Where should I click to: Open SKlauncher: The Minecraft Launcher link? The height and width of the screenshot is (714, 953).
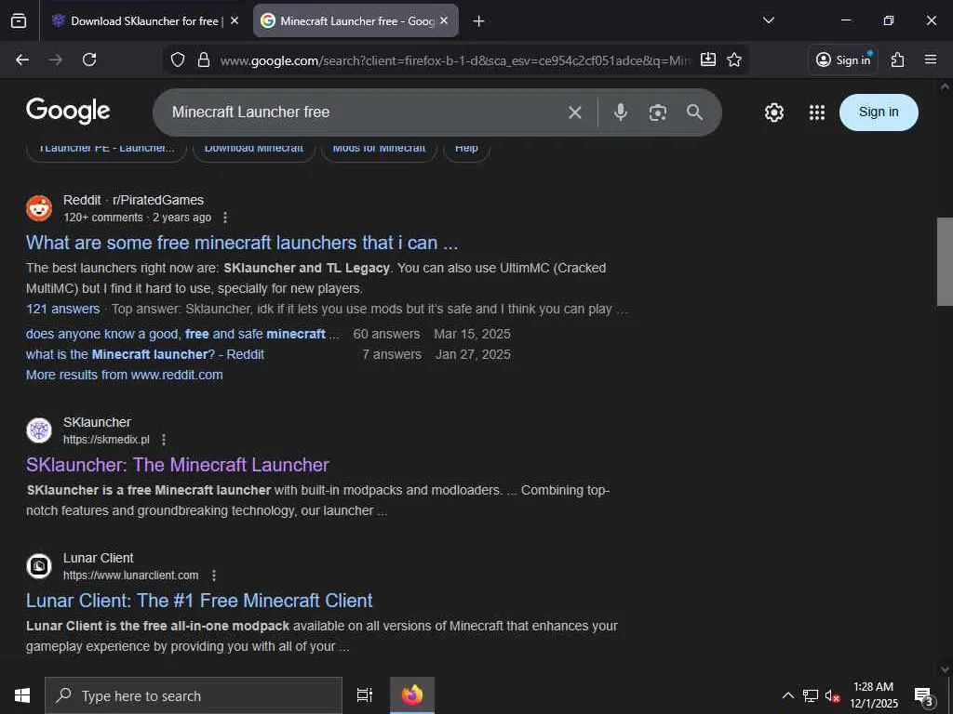click(x=178, y=465)
